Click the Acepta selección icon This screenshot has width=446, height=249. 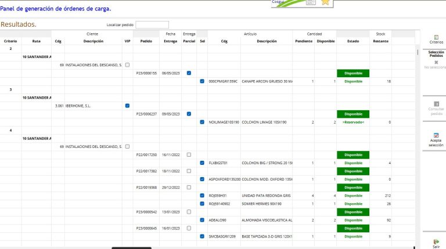click(436, 135)
